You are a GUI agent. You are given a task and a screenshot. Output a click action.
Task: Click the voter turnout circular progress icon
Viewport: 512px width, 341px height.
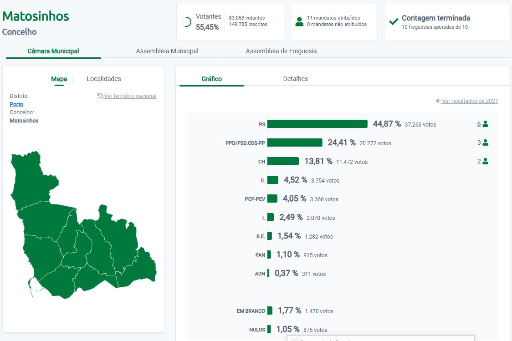(186, 22)
